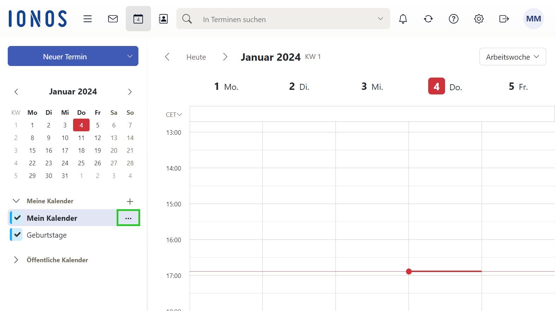Click Tuesday 16:00 time slot

[299, 249]
